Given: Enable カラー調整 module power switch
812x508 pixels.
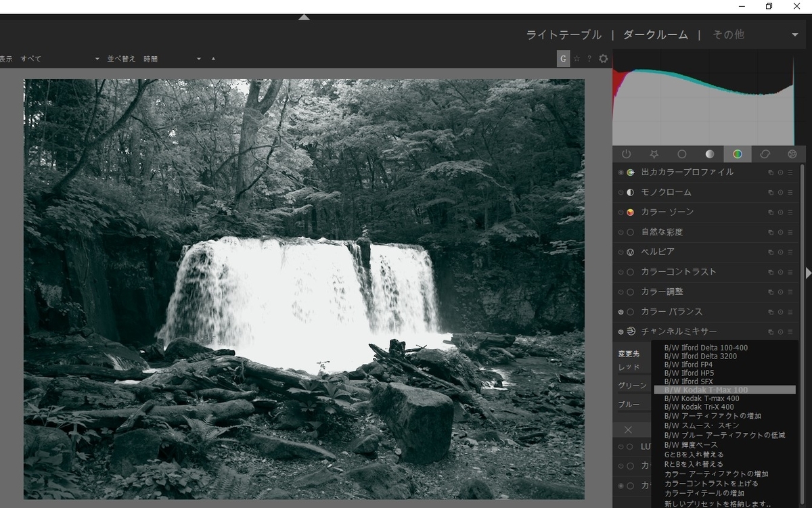Looking at the screenshot, I should coord(621,292).
